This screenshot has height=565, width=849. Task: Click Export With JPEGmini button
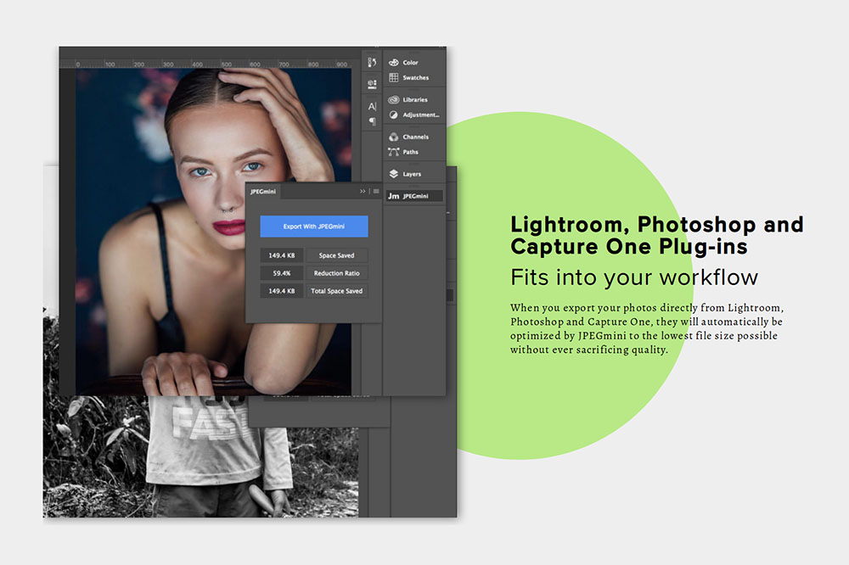coord(313,227)
